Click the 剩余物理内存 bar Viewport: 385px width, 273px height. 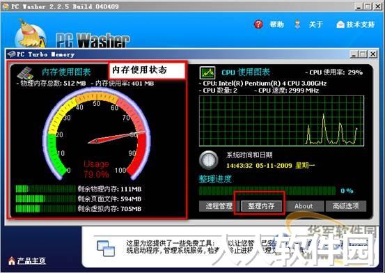coord(46,189)
